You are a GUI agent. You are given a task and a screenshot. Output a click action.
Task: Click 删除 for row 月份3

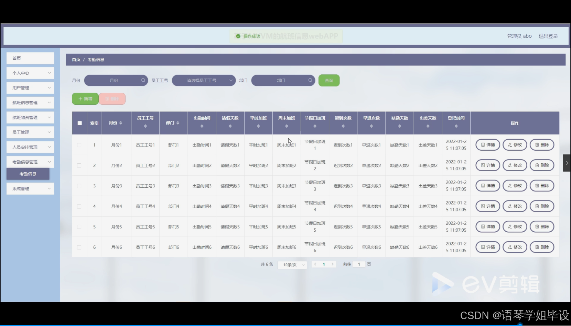point(542,186)
